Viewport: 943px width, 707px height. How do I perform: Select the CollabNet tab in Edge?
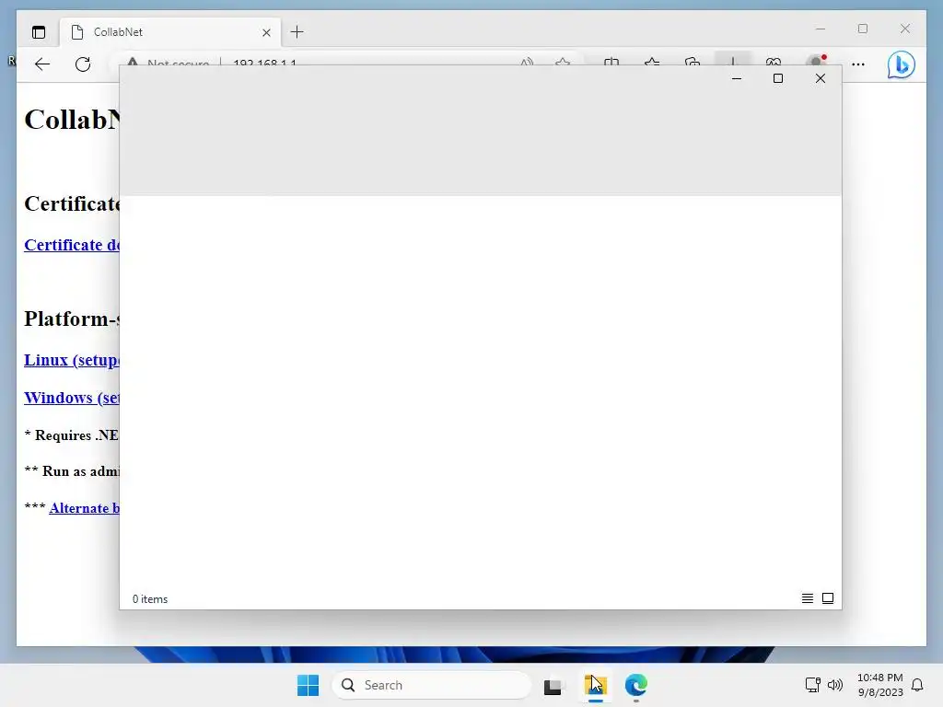(x=170, y=32)
